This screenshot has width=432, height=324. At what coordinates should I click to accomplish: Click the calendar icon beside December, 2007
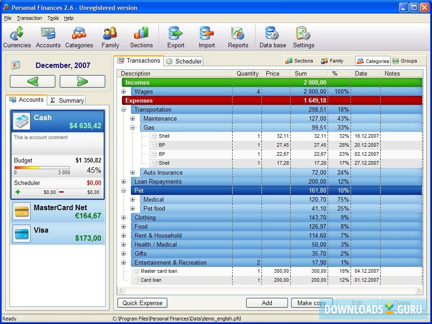(16, 65)
